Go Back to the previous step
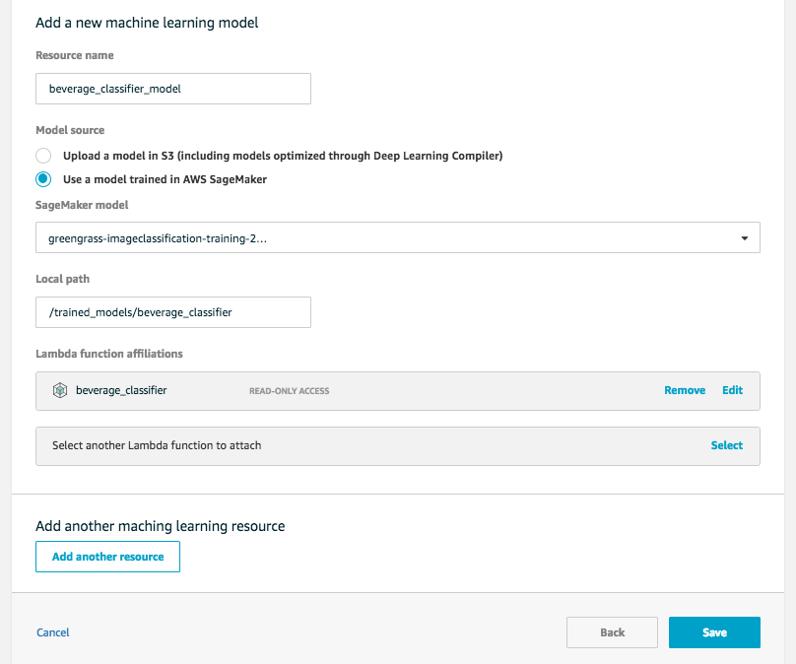 pyautogui.click(x=612, y=632)
